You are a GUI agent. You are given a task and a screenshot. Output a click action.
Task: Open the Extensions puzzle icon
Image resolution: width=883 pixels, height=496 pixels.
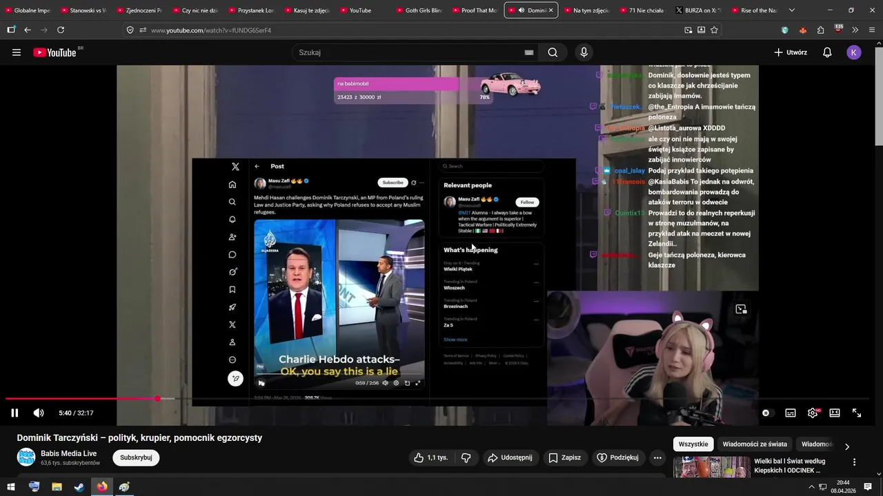(x=820, y=30)
